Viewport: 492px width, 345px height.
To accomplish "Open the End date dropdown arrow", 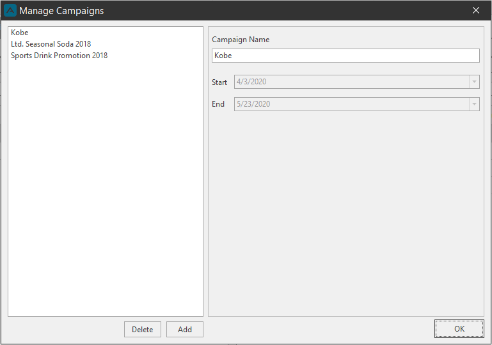I will 474,104.
